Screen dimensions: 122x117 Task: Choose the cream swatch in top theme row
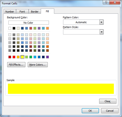coord(18,28)
